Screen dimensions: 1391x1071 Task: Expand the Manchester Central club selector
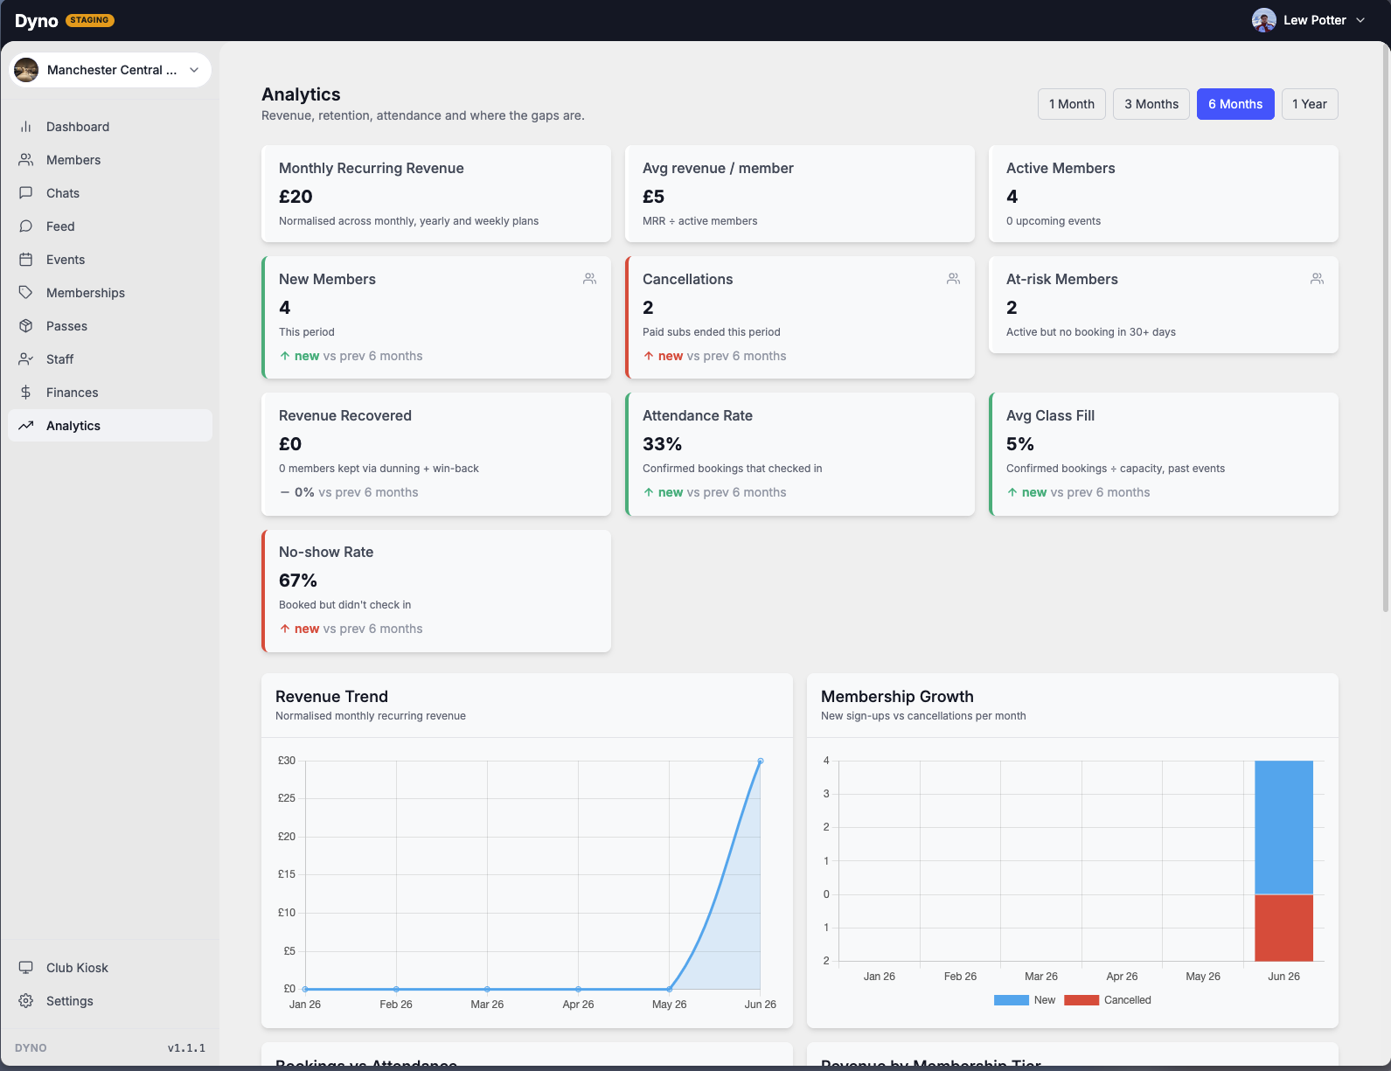[x=110, y=70]
